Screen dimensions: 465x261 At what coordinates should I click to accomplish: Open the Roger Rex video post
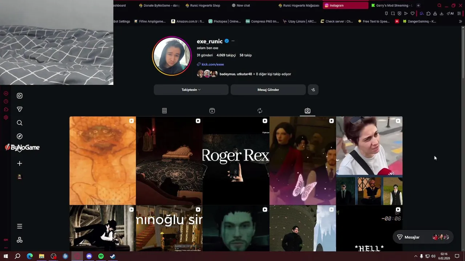click(236, 161)
